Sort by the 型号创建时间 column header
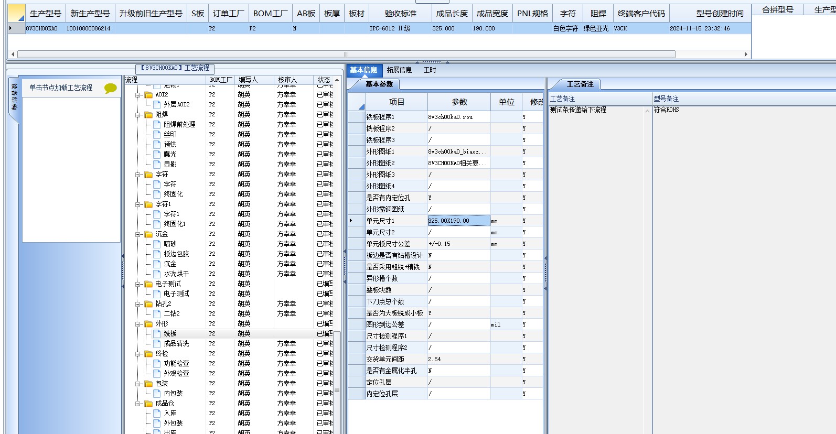The image size is (836, 434). pyautogui.click(x=710, y=13)
